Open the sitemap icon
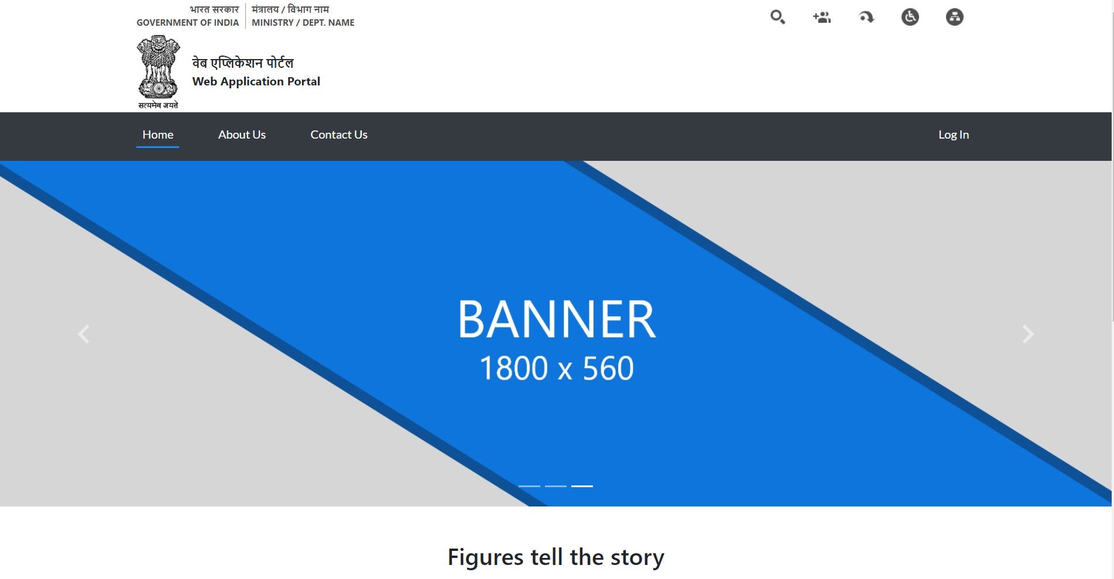 tap(954, 17)
